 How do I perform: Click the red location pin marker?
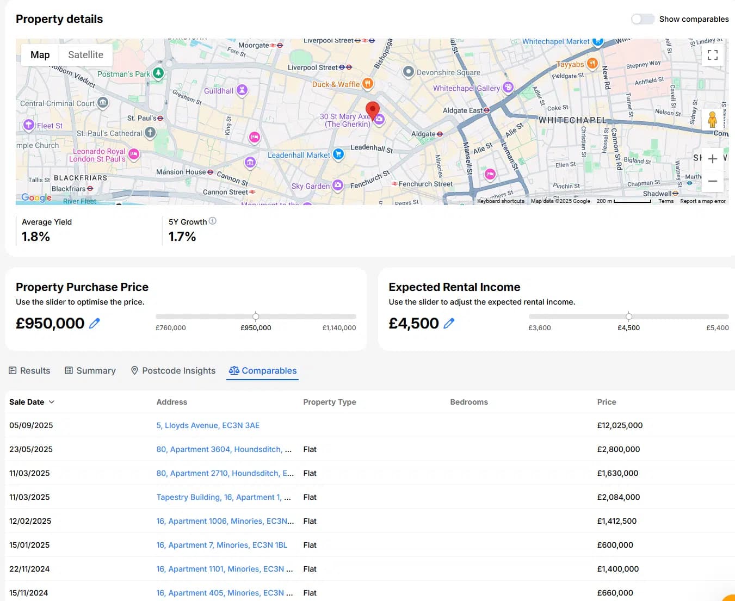click(372, 110)
